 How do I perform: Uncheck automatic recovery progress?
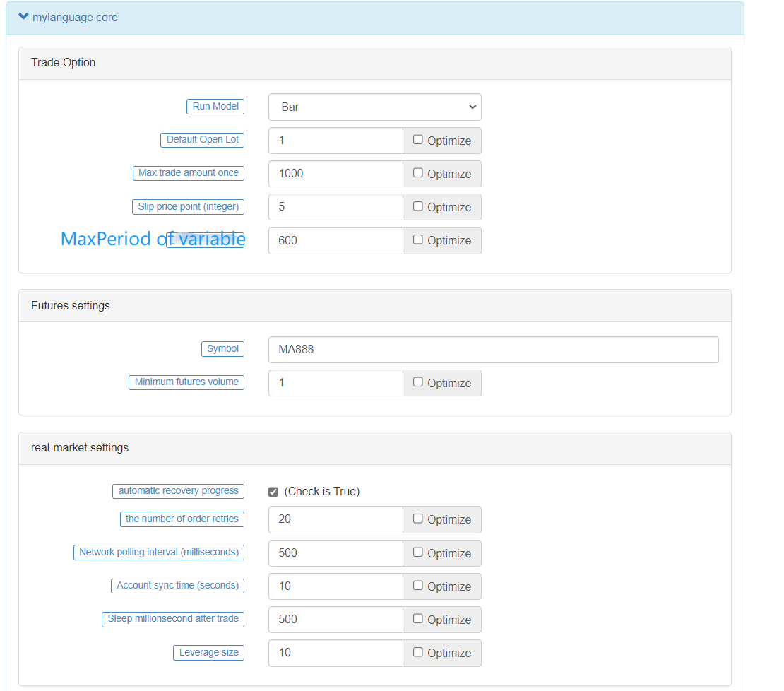click(x=274, y=491)
